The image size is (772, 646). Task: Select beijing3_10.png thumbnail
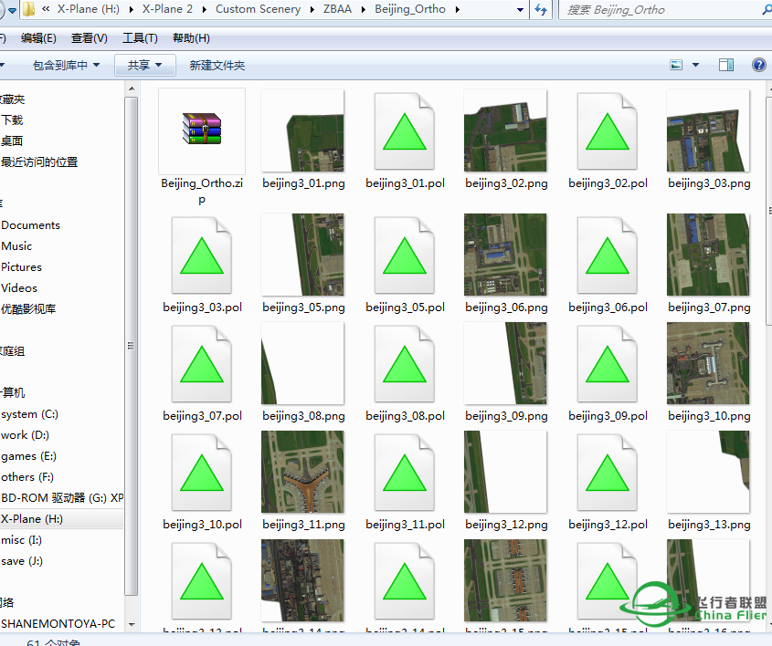tap(708, 363)
